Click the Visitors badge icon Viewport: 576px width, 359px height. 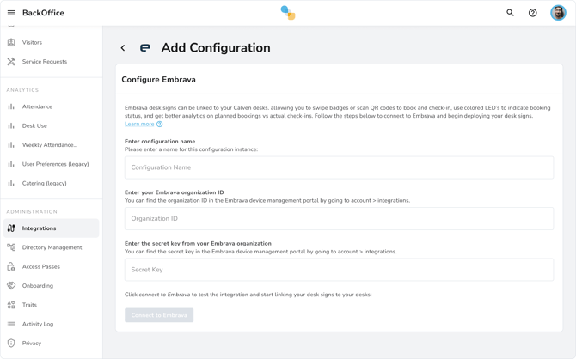[x=11, y=42]
